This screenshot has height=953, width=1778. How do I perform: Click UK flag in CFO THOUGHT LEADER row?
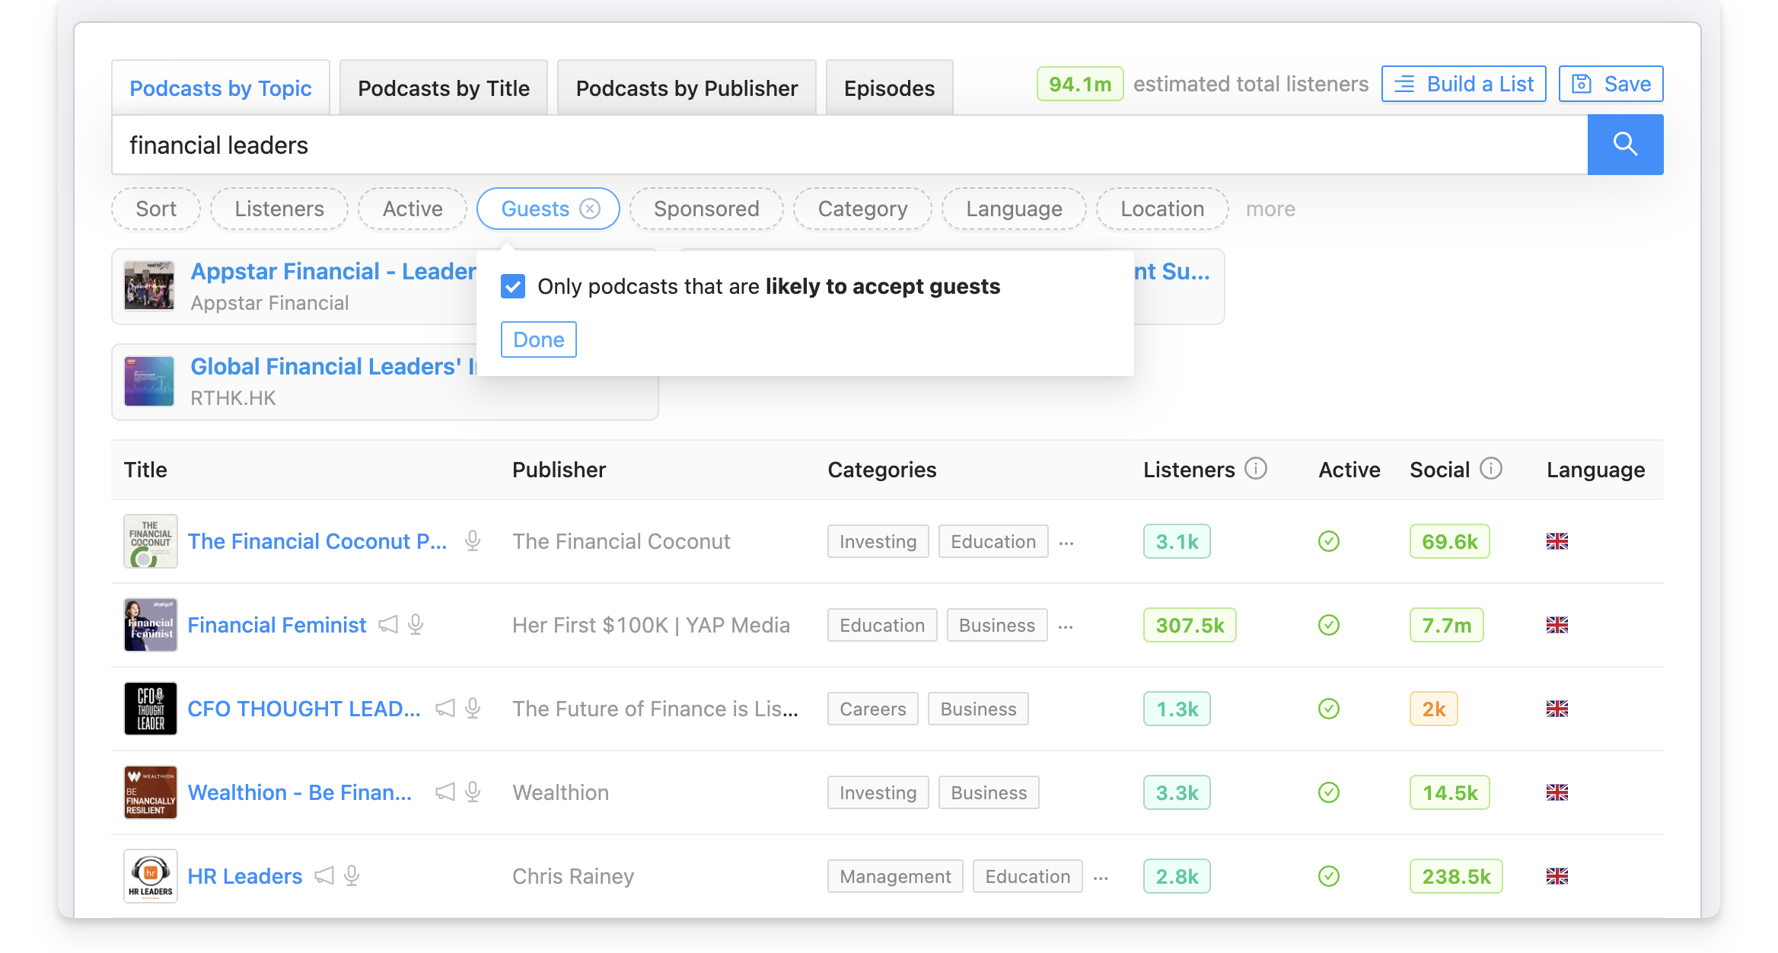click(x=1557, y=709)
